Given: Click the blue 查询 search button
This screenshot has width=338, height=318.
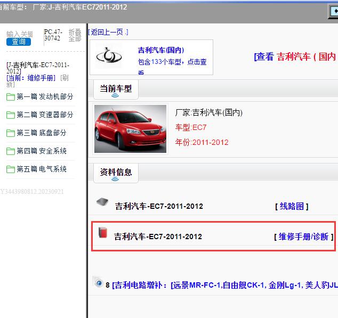Looking at the screenshot, I should pyautogui.click(x=19, y=42).
